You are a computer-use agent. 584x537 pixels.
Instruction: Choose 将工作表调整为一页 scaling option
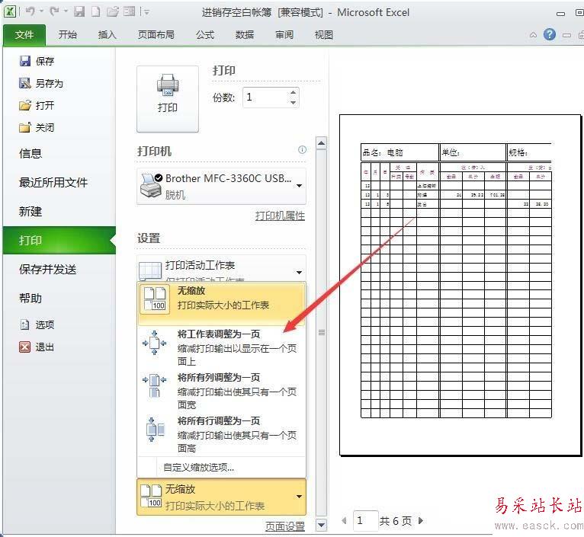(222, 347)
